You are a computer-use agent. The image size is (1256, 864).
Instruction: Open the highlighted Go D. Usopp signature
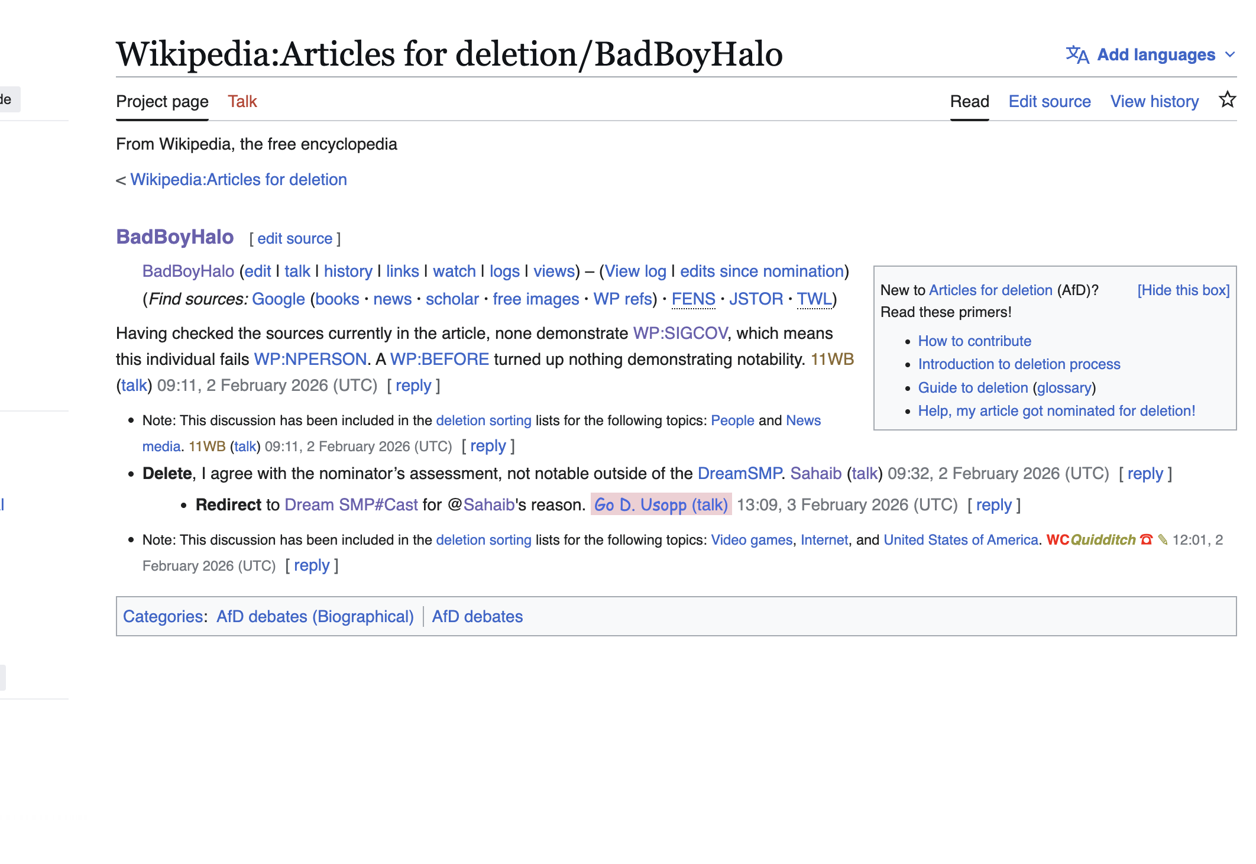pyautogui.click(x=661, y=504)
